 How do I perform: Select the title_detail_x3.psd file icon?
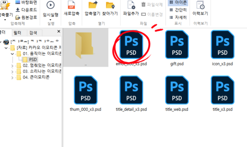click(131, 90)
